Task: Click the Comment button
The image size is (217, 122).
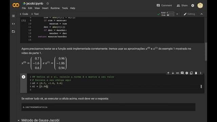Action: tap(164, 5)
